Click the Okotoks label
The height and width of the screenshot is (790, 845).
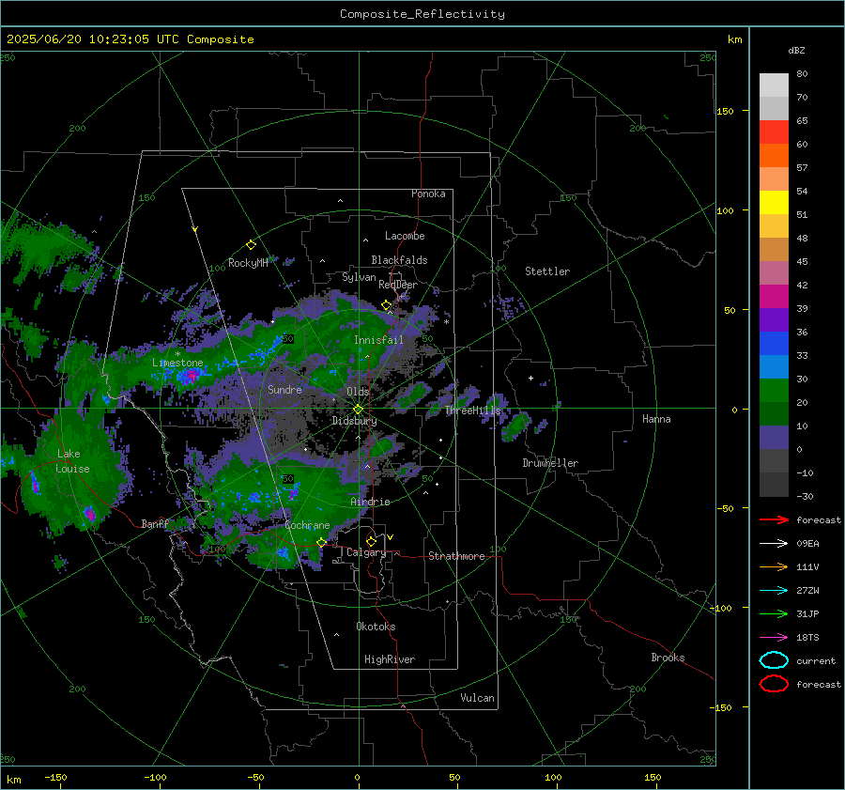(376, 627)
